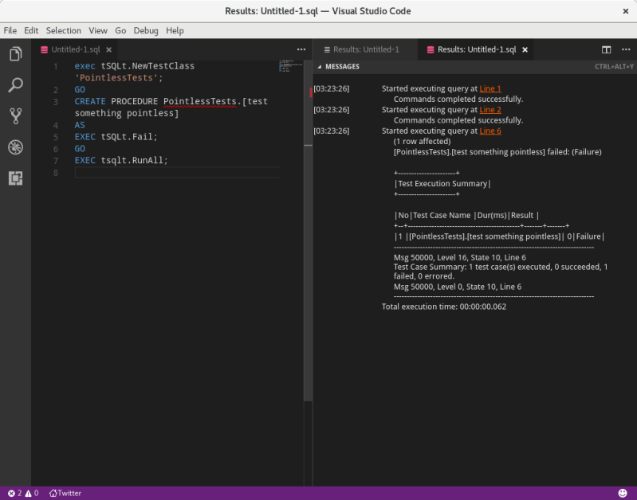Click 'Msg 50000, Level 16' message
The image size is (637, 500).
[x=459, y=257]
